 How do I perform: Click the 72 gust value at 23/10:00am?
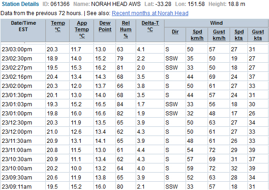tap(212, 168)
